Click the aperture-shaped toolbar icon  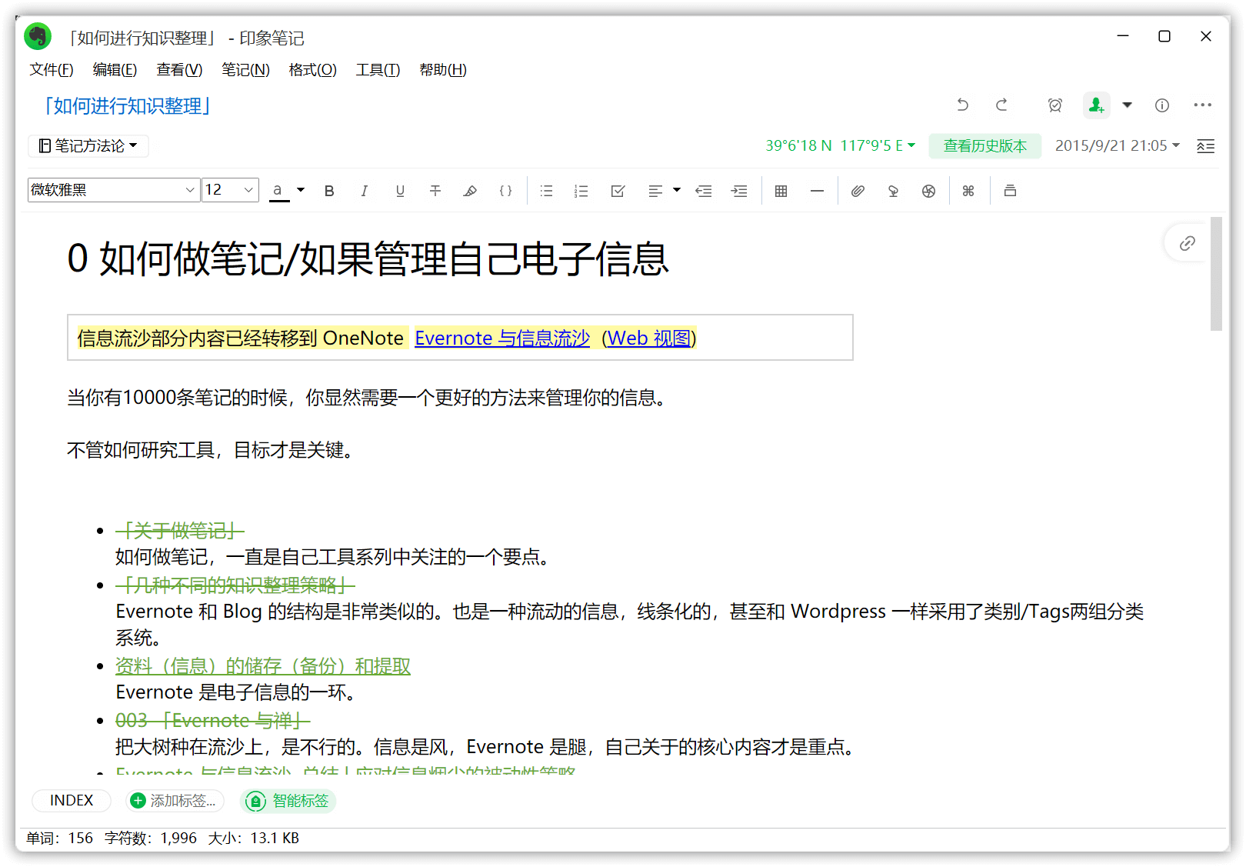[928, 191]
